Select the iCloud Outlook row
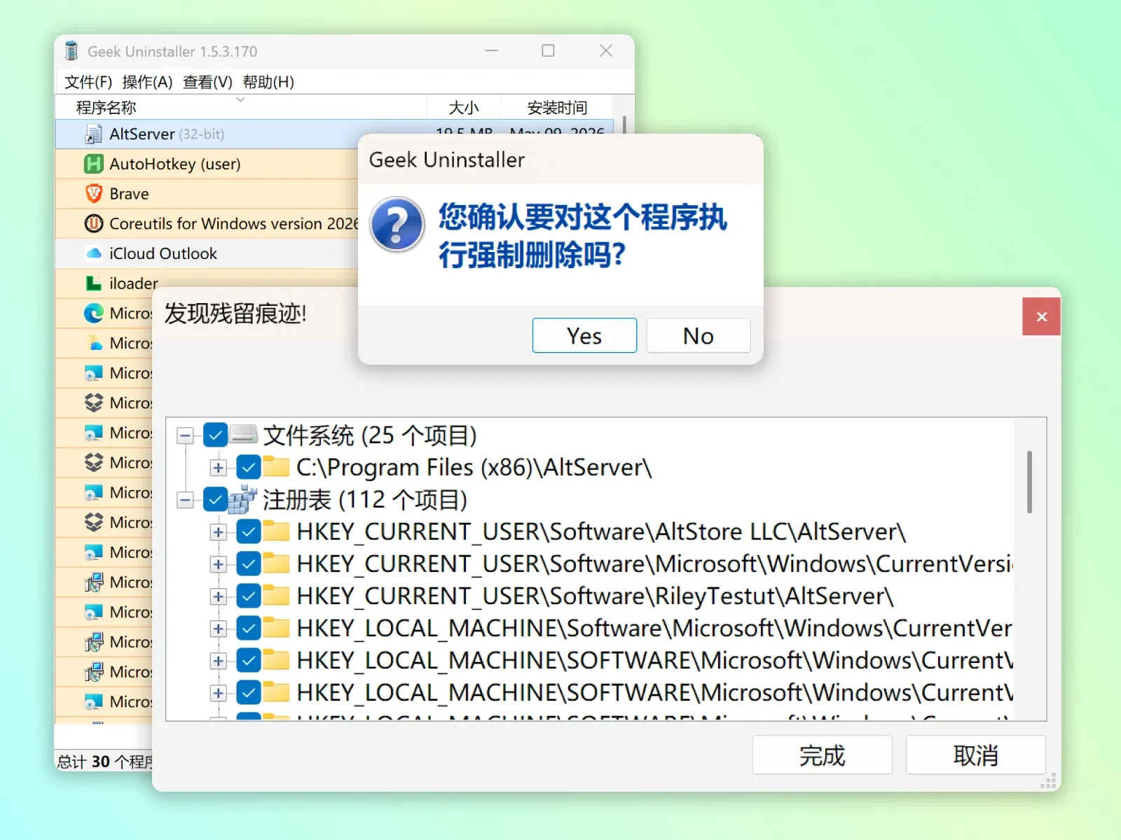This screenshot has height=840, width=1121. click(x=207, y=253)
